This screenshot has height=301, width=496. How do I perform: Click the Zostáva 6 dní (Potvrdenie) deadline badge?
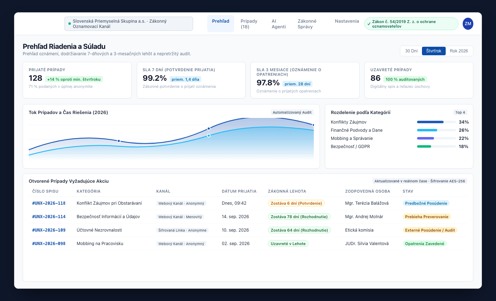(296, 203)
